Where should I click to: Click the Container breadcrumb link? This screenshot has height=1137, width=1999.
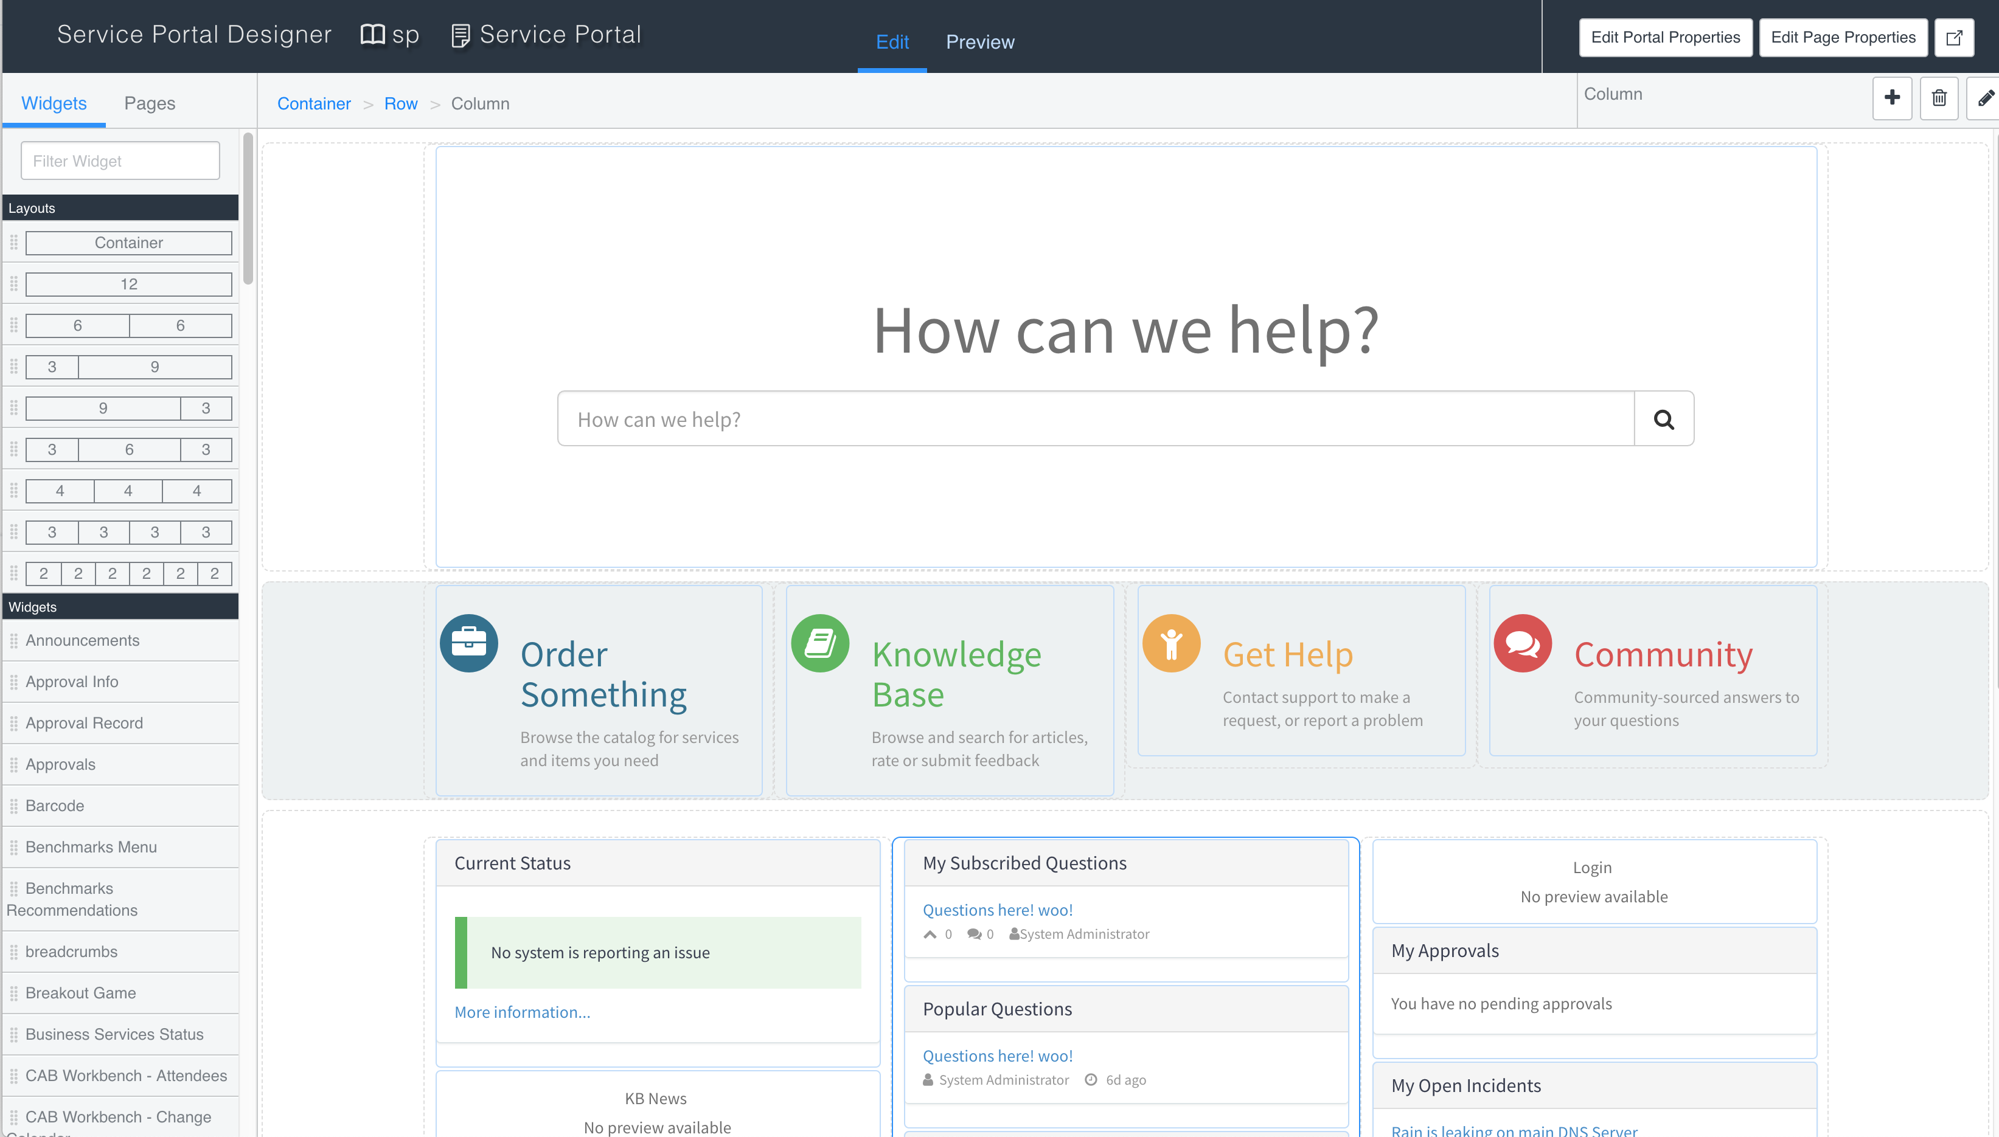313,104
